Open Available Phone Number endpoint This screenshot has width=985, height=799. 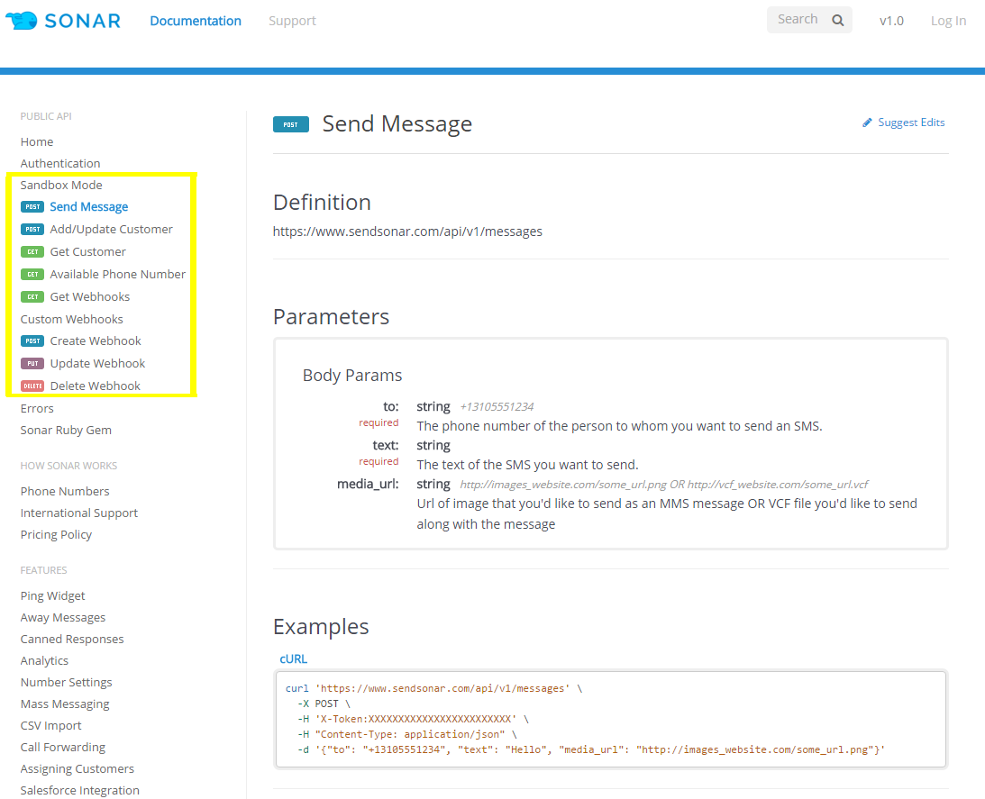(117, 275)
